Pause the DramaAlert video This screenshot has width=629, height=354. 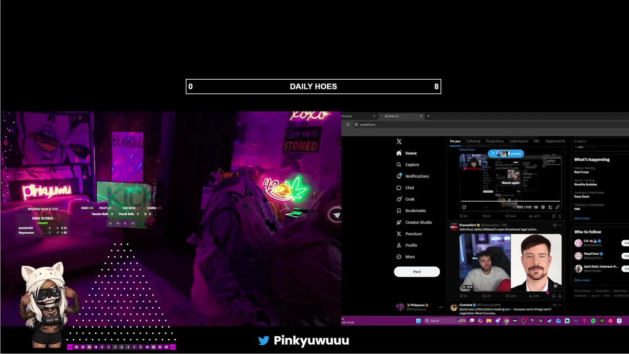point(464,287)
